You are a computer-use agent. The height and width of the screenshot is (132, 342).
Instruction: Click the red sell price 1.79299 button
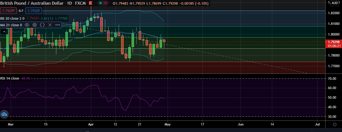tap(9, 11)
